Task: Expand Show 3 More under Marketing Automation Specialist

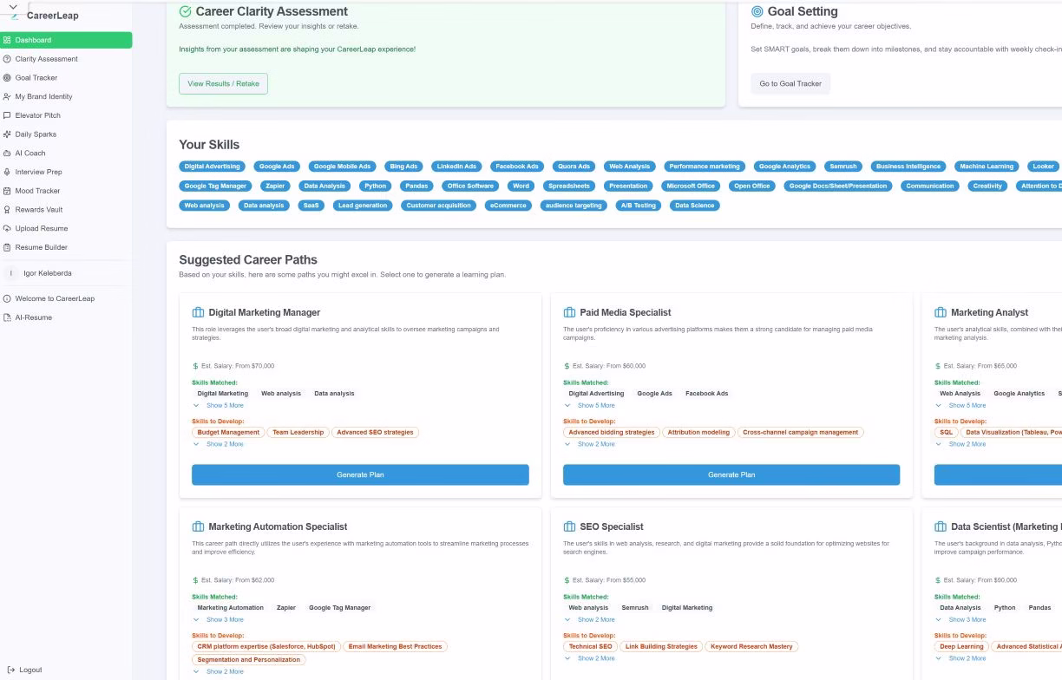Action: [x=224, y=619]
